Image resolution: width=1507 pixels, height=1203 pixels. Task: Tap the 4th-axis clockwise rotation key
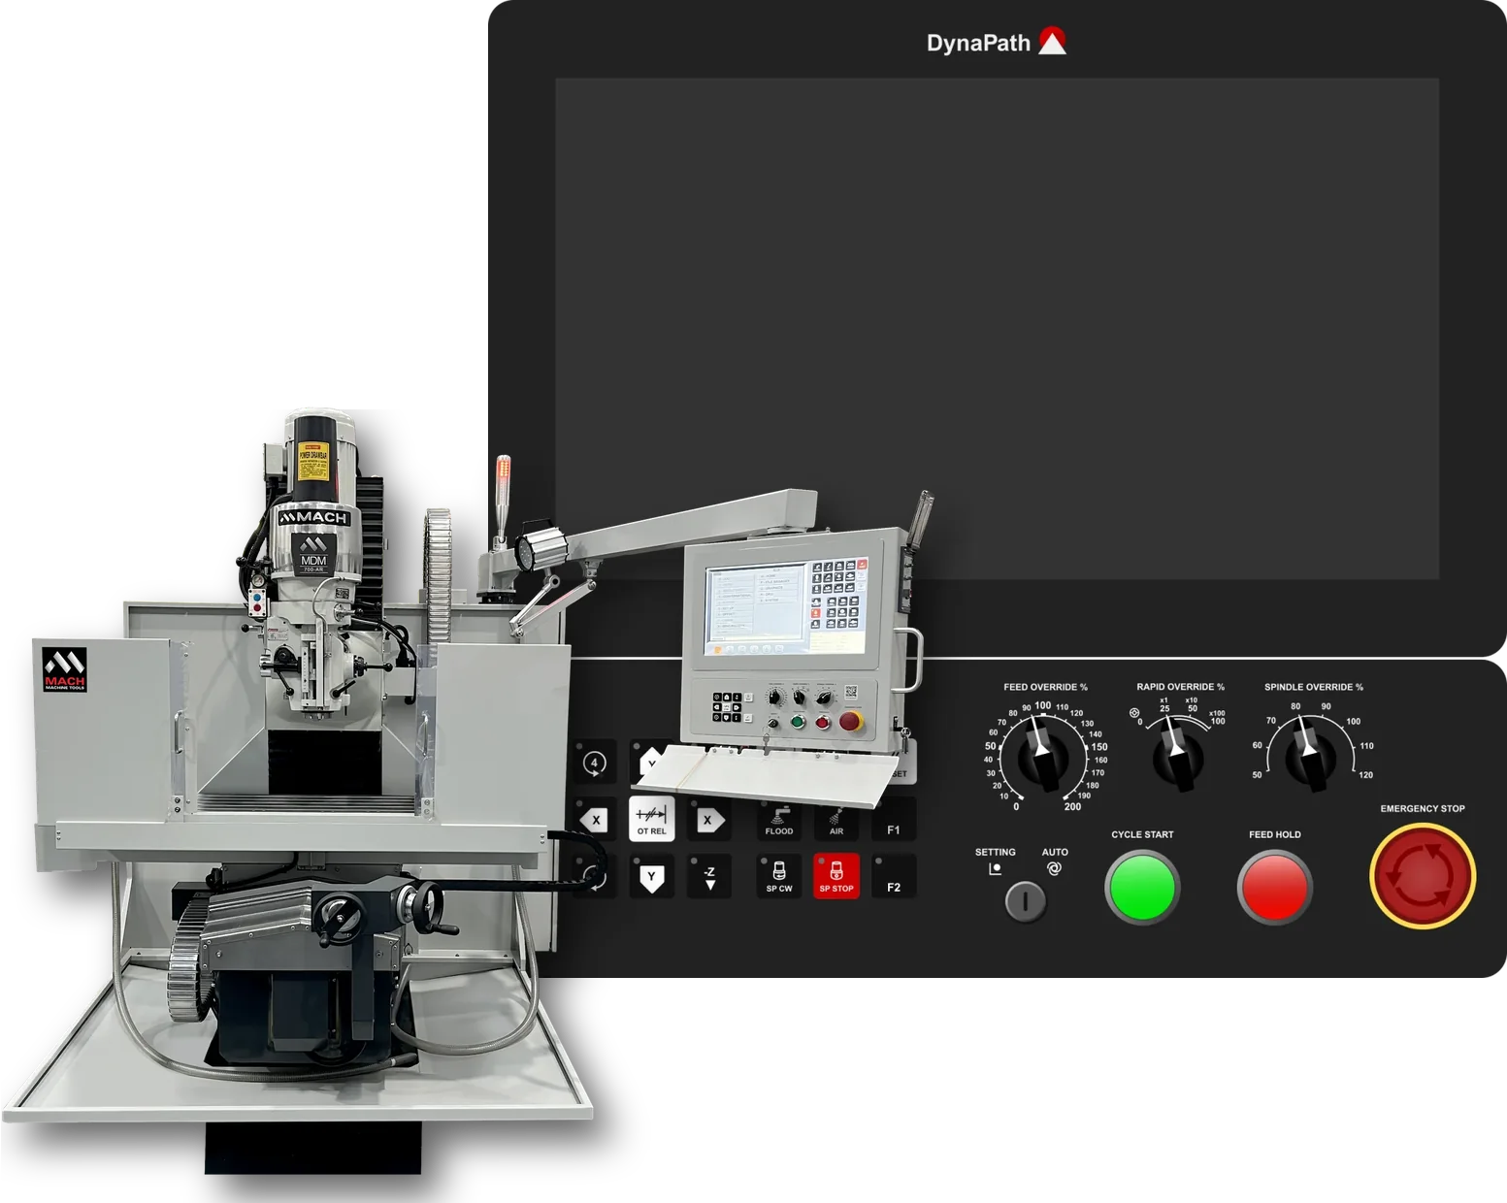pos(595,764)
